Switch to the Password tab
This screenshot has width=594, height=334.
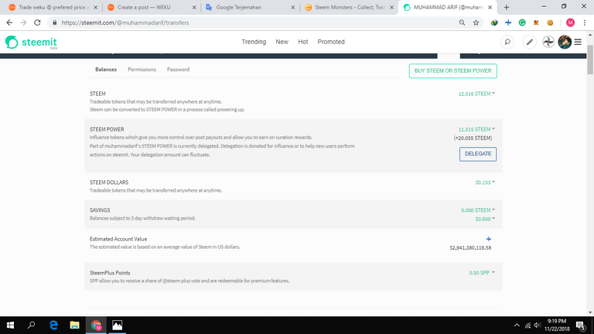[178, 70]
